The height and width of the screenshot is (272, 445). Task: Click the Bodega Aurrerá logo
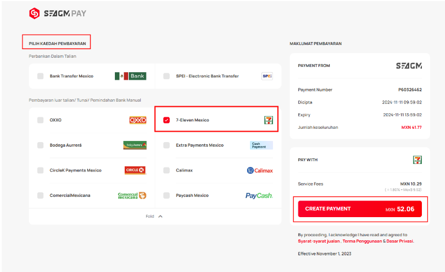coord(135,145)
